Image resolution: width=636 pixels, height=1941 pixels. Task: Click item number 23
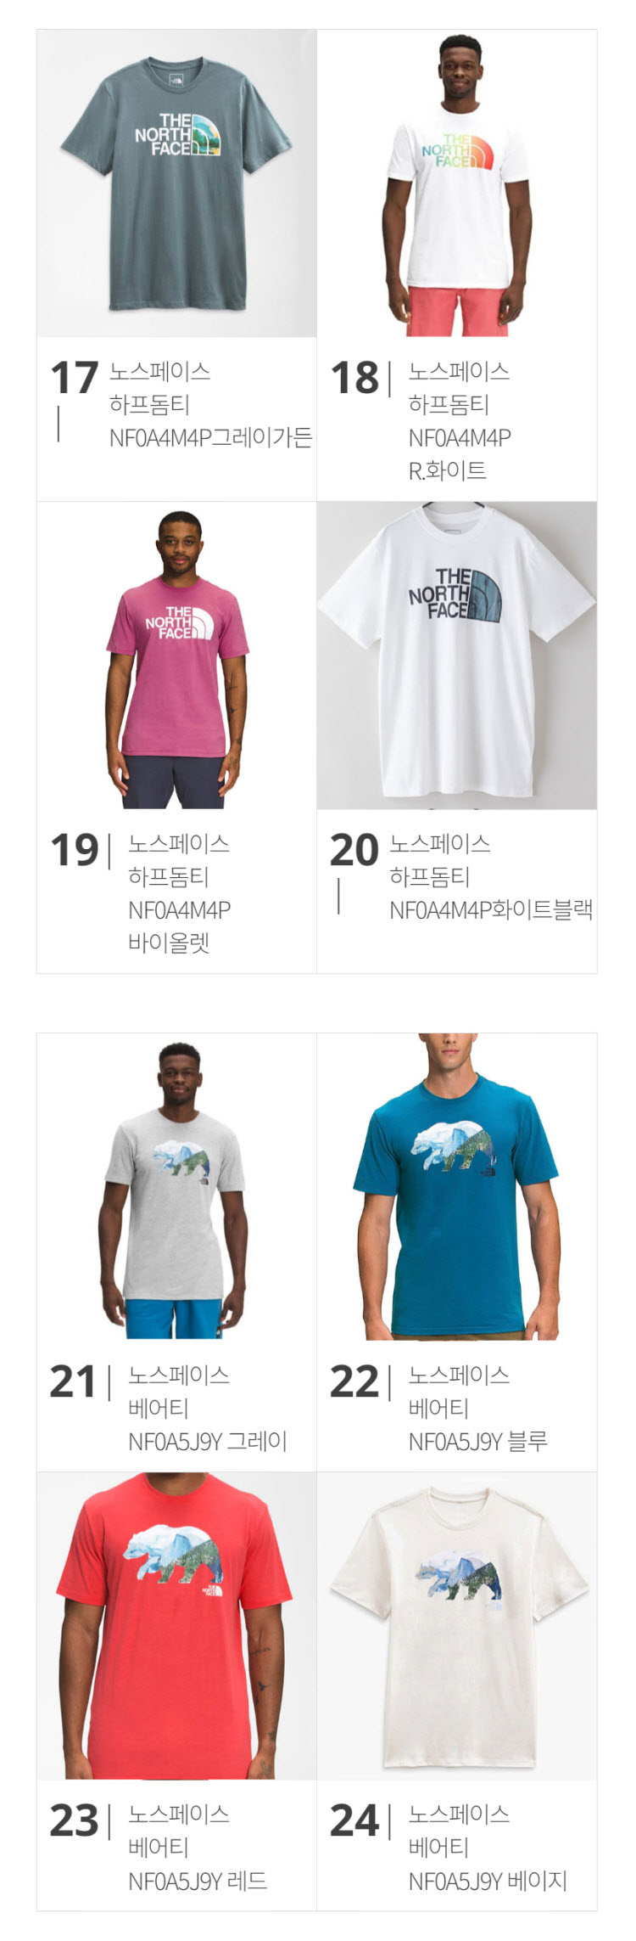click(x=75, y=1821)
